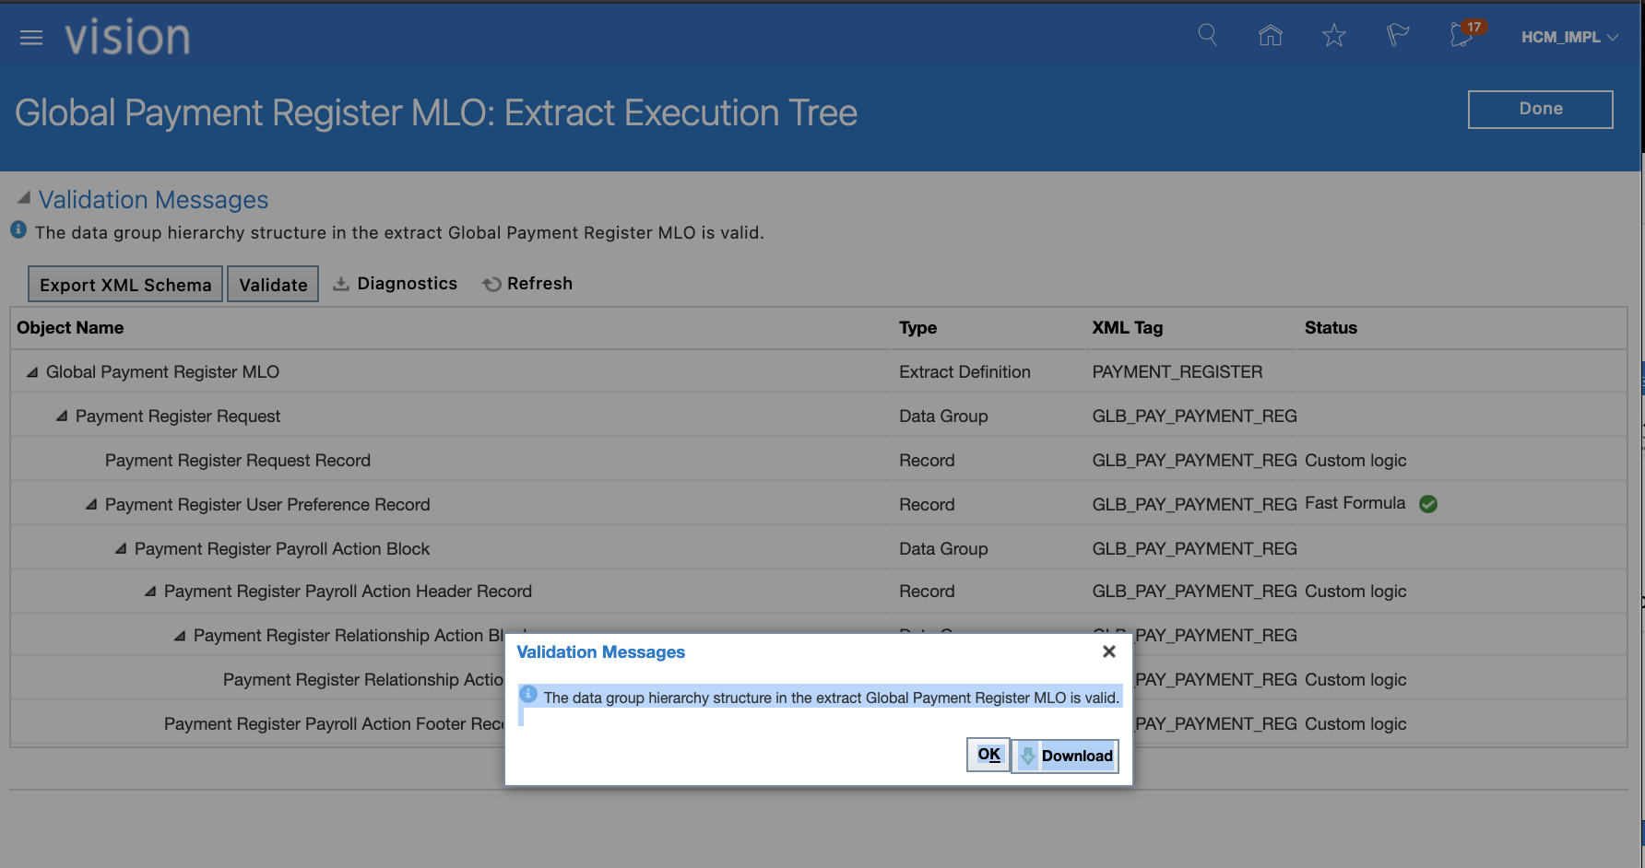
Task: Click the Done button
Action: 1540,109
